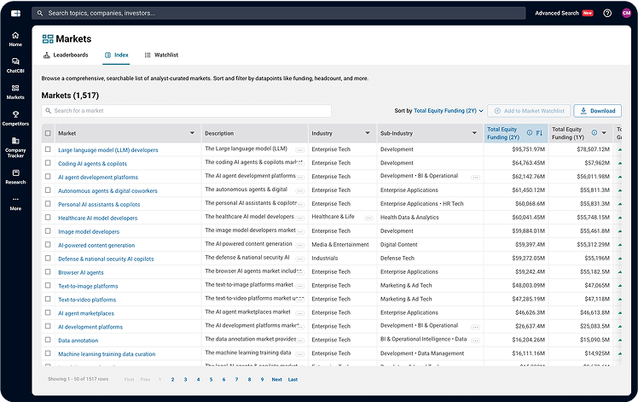Select checkbox for Browser AI agents row
638x402 pixels.
click(x=48, y=272)
